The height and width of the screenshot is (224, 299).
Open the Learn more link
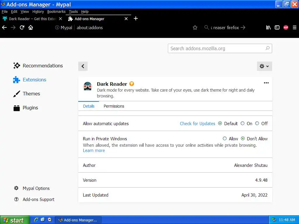pos(94,150)
